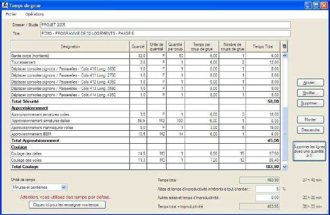This screenshot has height=215, width=330.
Task: Select the row with Colis 411 Long. 2730
Action: pos(145,75)
